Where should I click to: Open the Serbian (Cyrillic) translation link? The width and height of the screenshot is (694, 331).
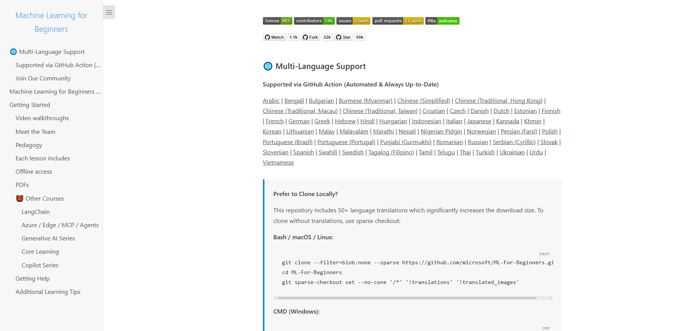click(x=514, y=142)
